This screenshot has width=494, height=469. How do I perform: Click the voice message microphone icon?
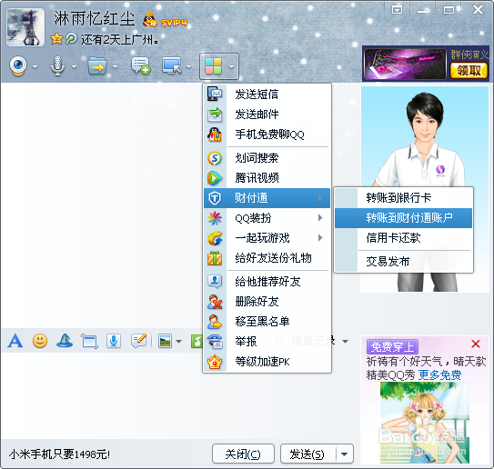click(x=114, y=341)
